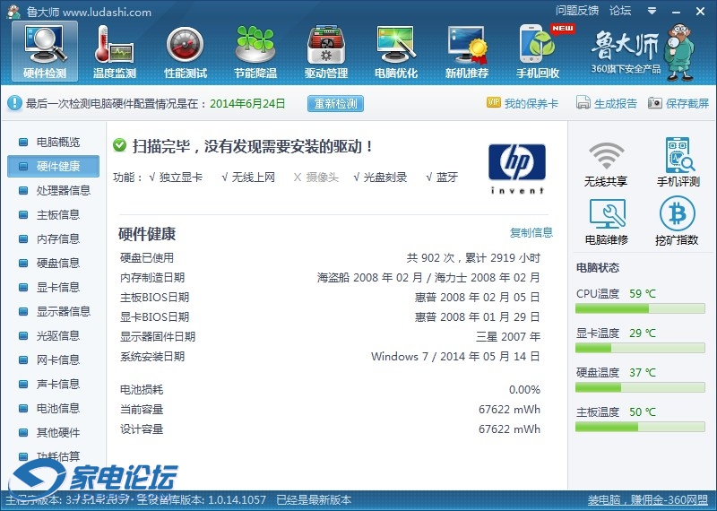The height and width of the screenshot is (511, 717).
Task: Select 其他硬件 in the sidebar
Action: click(x=53, y=432)
